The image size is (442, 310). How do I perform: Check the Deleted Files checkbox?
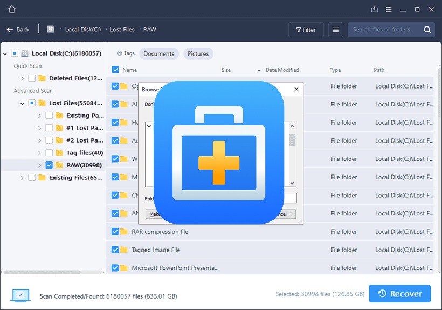coord(32,78)
